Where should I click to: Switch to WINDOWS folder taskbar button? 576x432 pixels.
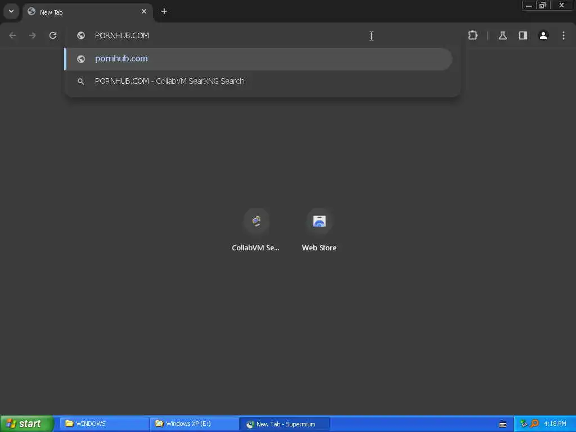[x=103, y=424]
